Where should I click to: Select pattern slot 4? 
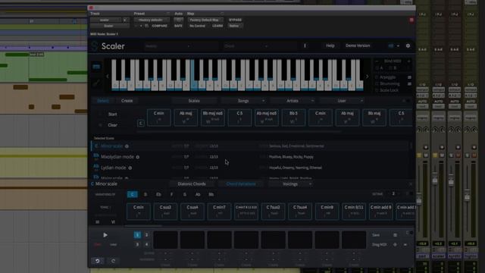point(146,244)
